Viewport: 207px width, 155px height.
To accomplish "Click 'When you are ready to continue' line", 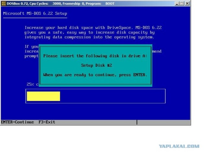I will point(95,75).
